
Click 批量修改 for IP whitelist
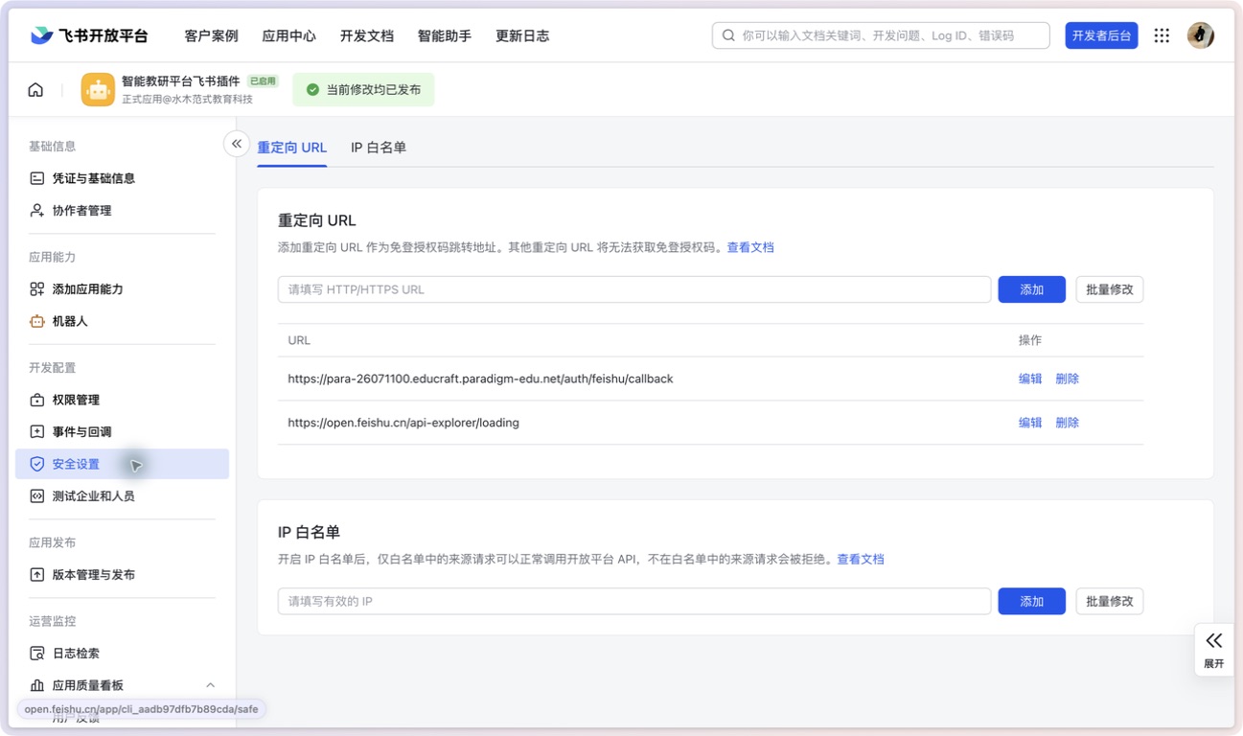click(1109, 601)
